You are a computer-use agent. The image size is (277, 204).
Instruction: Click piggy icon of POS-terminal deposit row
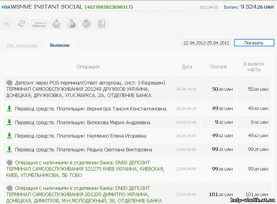pos(9,83)
